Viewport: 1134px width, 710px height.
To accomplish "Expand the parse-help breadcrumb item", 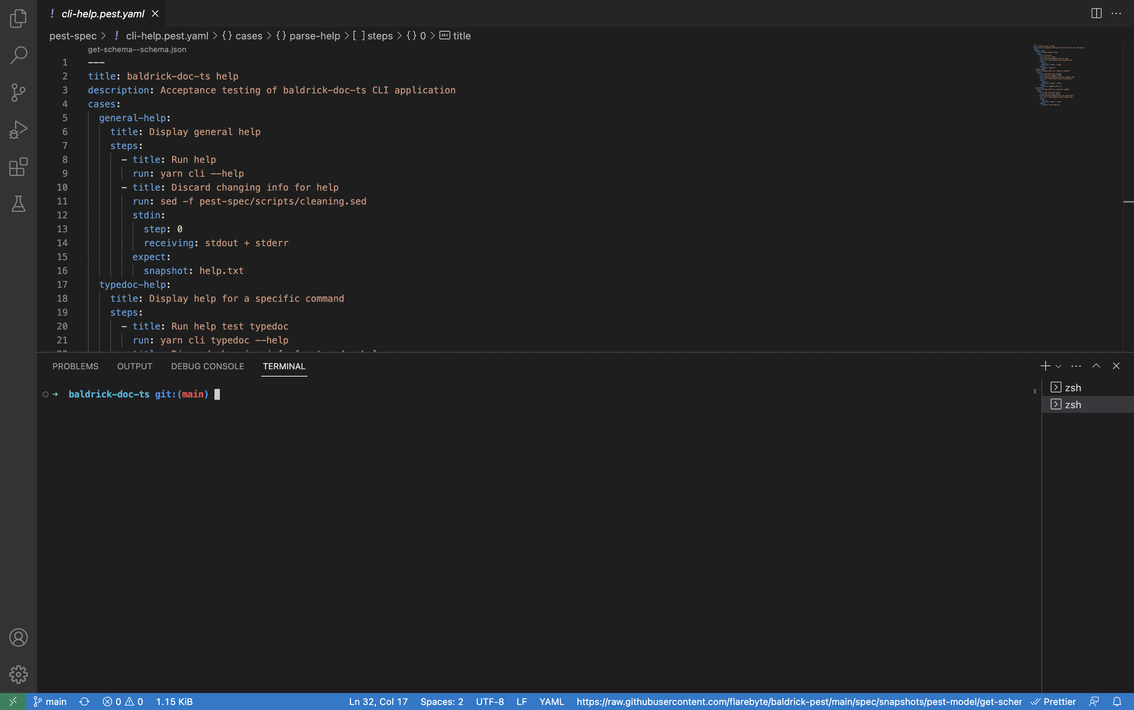I will coord(314,35).
